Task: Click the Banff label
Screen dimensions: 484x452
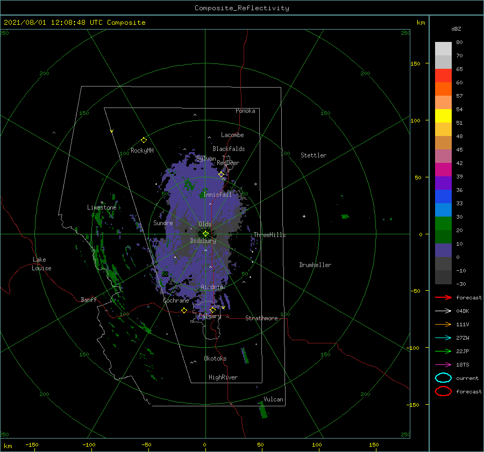Action: pyautogui.click(x=89, y=299)
